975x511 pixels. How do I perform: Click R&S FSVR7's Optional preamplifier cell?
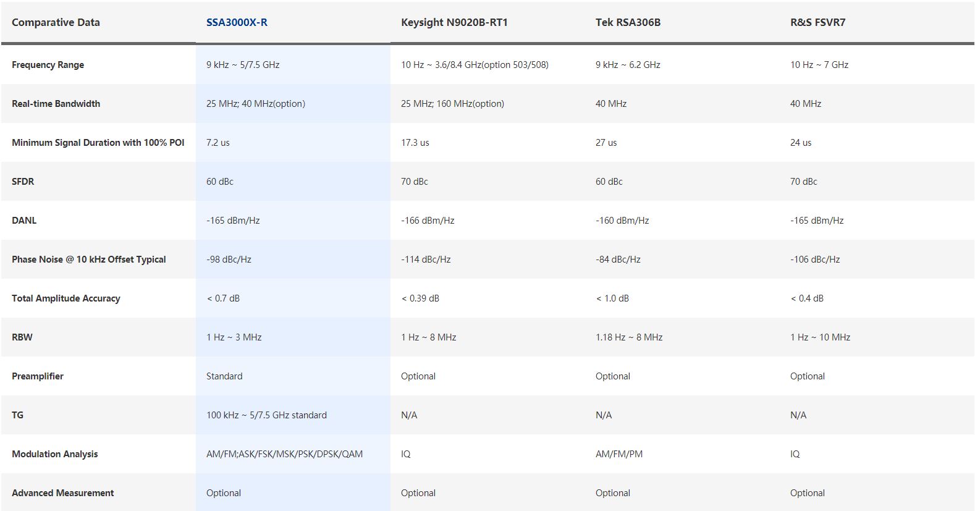(x=808, y=376)
